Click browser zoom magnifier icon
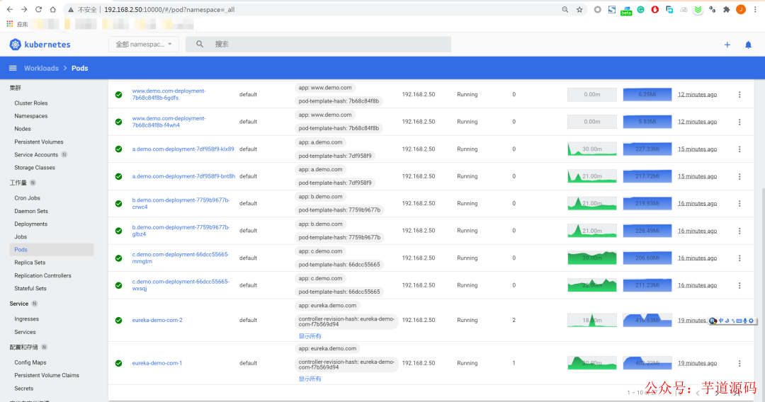The height and width of the screenshot is (402, 765). click(x=565, y=9)
